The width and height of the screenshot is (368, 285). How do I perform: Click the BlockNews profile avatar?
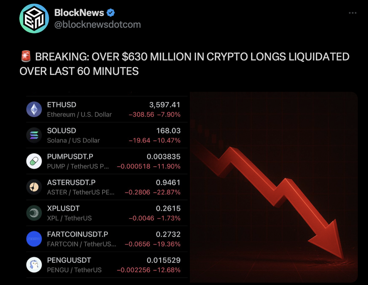[34, 18]
